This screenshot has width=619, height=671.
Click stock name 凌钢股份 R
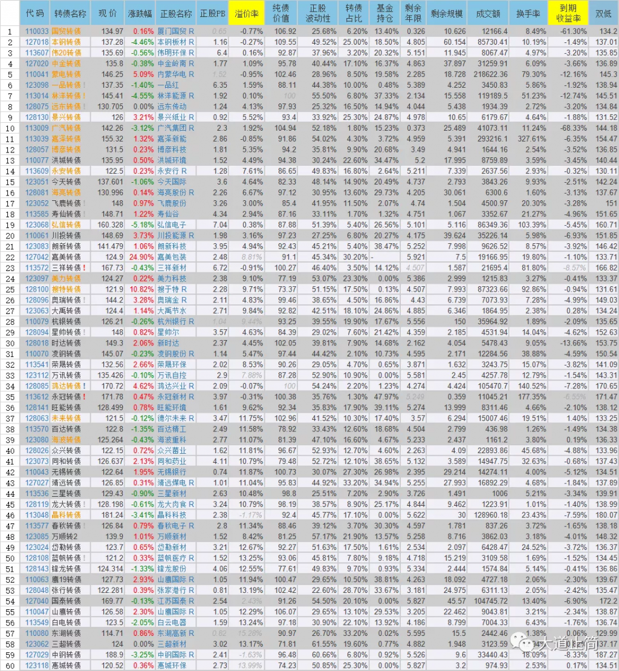coord(176,353)
